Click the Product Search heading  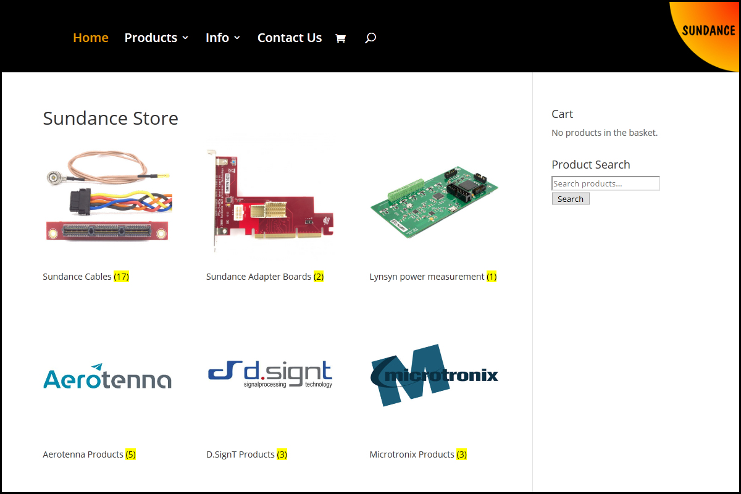coord(591,165)
